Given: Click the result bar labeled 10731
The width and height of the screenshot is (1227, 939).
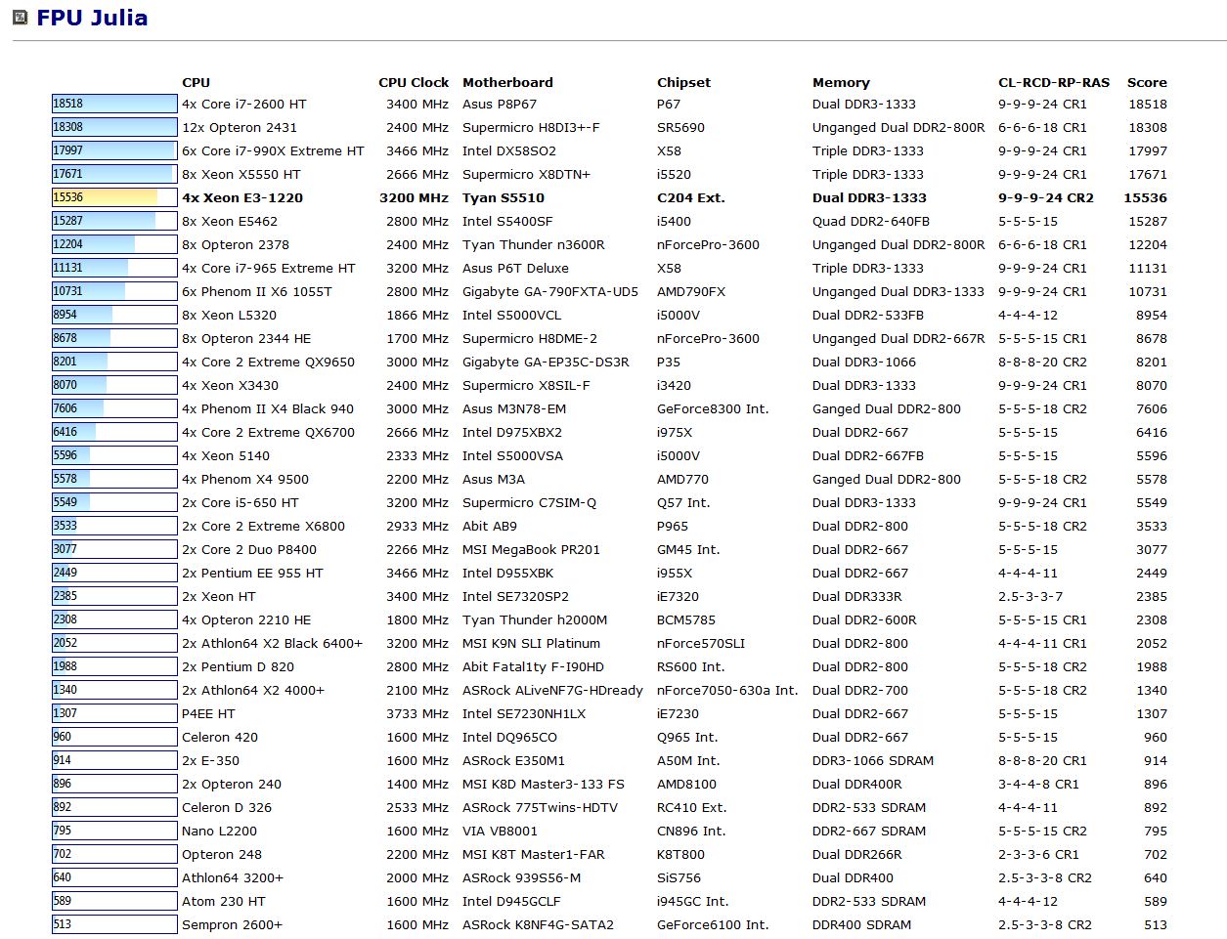Looking at the screenshot, I should pos(114,291).
